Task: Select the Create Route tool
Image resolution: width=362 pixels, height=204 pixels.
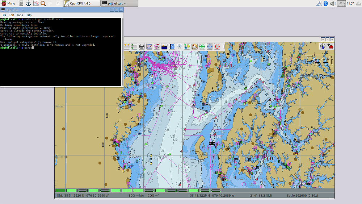Action: pyautogui.click(x=157, y=46)
